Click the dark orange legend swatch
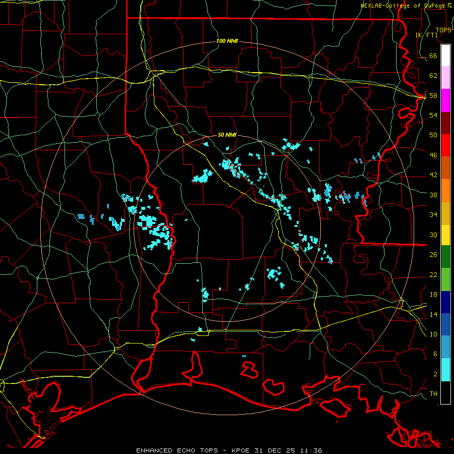This screenshot has width=454, height=454. pyautogui.click(x=445, y=167)
